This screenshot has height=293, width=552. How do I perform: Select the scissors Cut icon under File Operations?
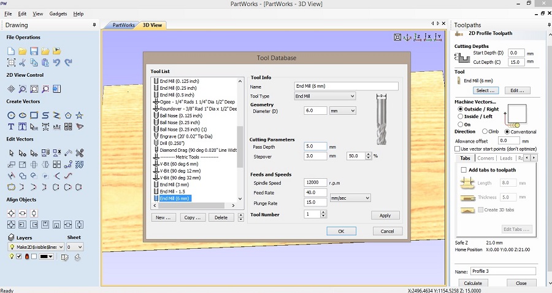pyautogui.click(x=23, y=63)
